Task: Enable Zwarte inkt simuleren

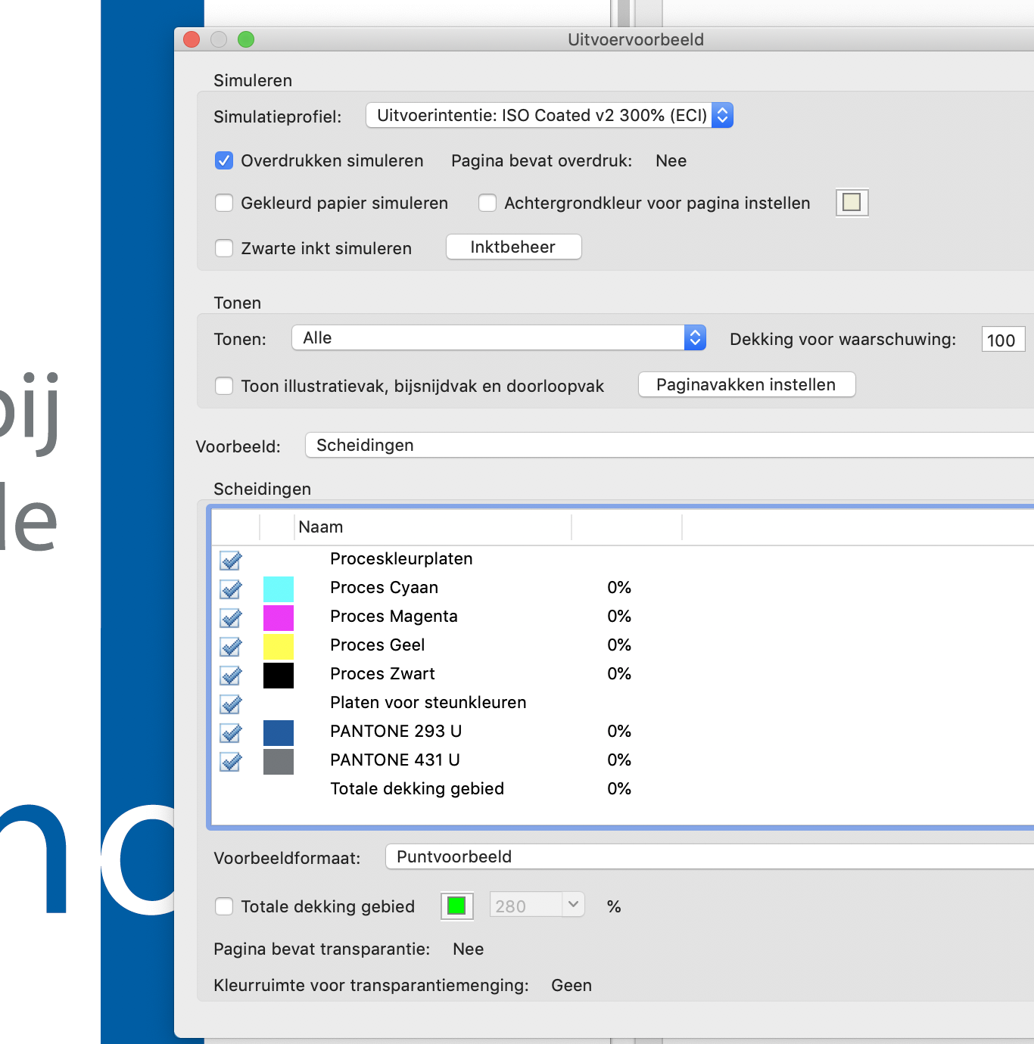Action: pos(224,248)
